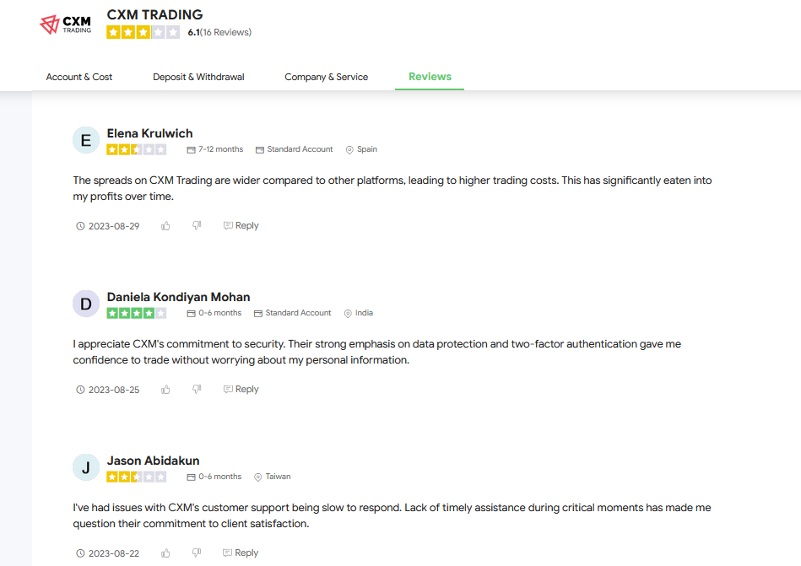
Task: Click reviewer name Daniela Kondiyan Mohan
Action: pyautogui.click(x=178, y=297)
